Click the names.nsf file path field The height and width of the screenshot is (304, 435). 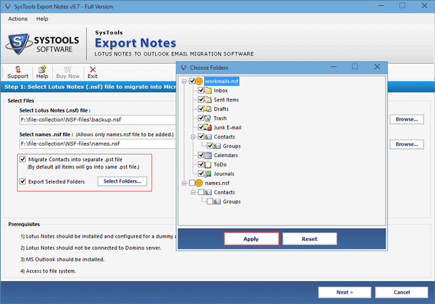[x=98, y=144]
